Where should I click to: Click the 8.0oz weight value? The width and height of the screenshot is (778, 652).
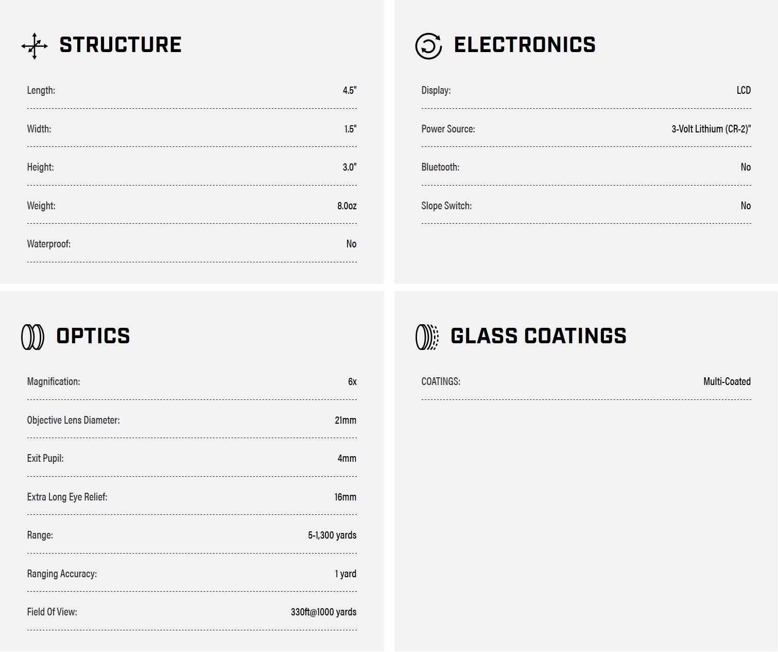pos(347,206)
